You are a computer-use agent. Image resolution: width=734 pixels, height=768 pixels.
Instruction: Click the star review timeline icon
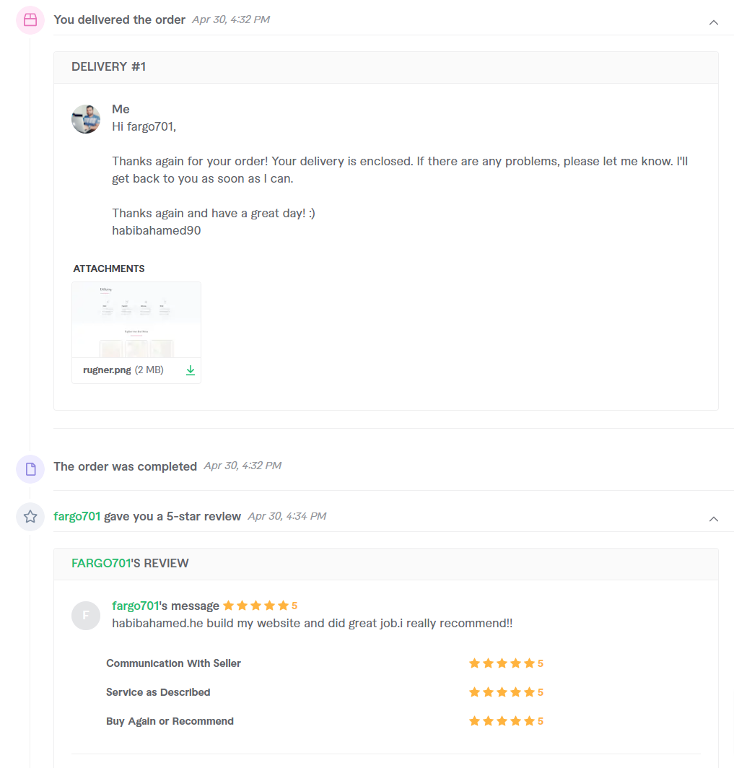click(x=30, y=517)
